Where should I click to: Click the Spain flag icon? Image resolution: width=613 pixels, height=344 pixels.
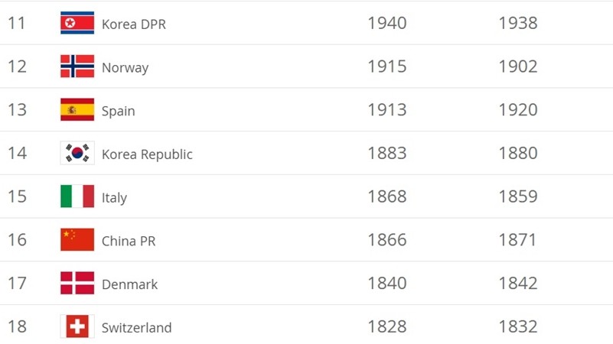[x=77, y=110]
